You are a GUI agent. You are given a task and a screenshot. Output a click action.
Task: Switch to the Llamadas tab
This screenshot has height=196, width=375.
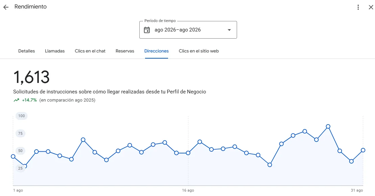[x=55, y=51]
